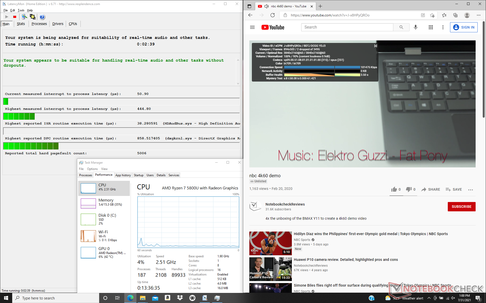486x303 pixels.
Task: Click the thumbs down dislike icon
Action: click(409, 189)
